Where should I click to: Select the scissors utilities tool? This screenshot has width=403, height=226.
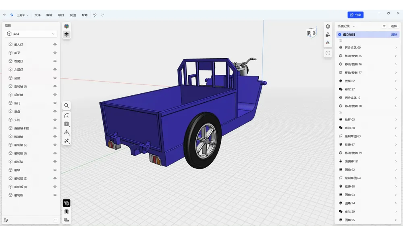point(66,141)
